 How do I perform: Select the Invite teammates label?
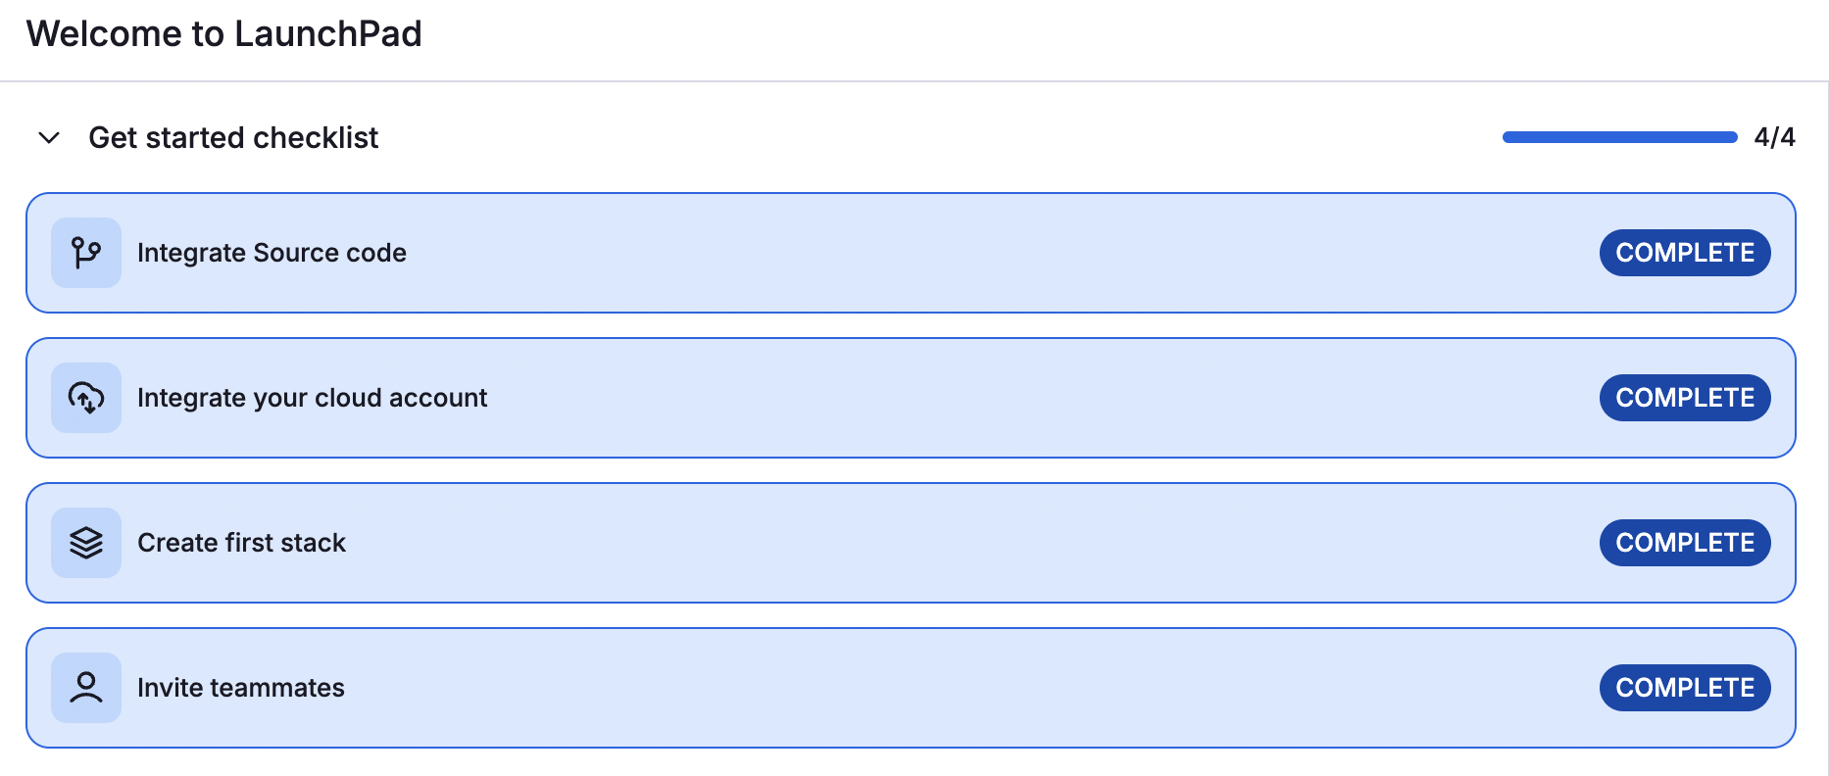coord(241,688)
